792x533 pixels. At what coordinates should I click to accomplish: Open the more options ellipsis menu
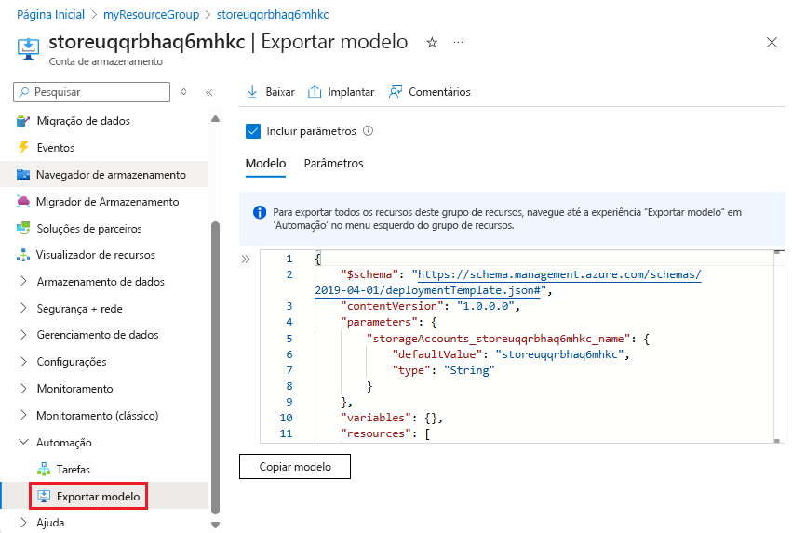[x=458, y=43]
